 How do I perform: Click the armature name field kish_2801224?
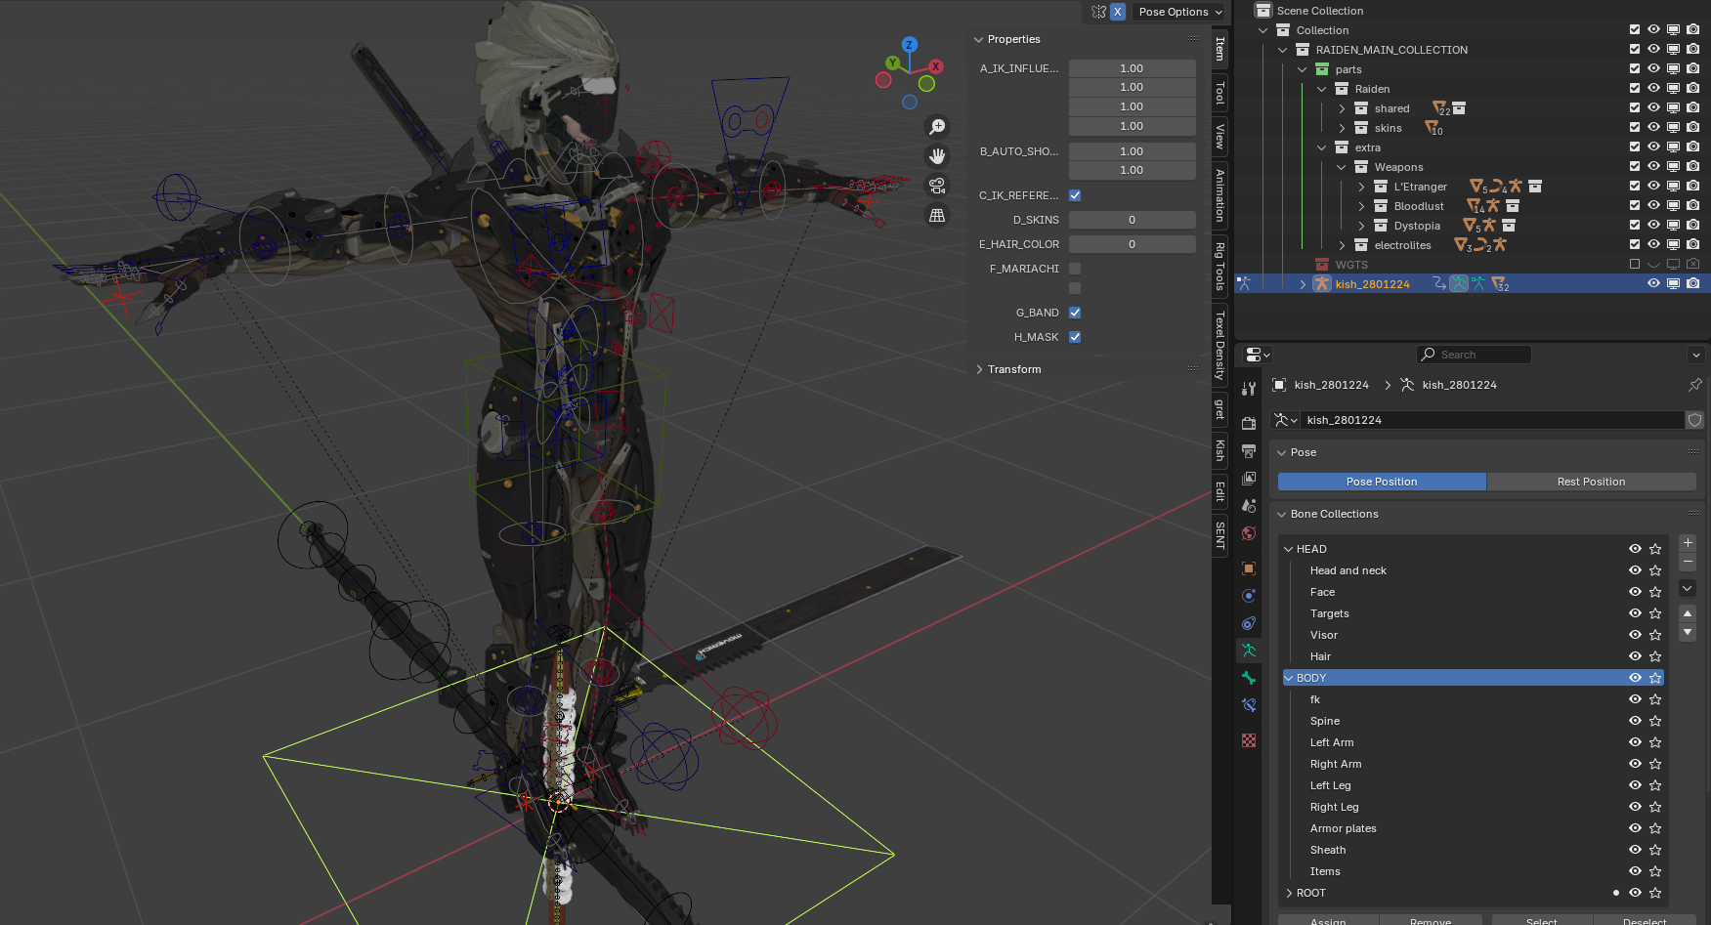(x=1493, y=420)
